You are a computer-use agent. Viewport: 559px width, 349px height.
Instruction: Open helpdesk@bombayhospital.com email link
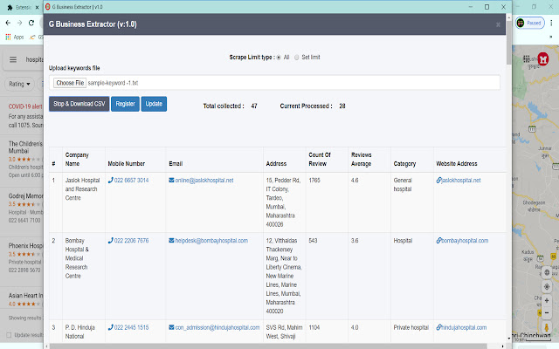(213, 240)
